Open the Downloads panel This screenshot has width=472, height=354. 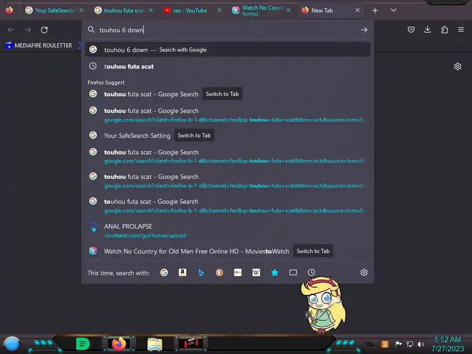click(x=427, y=29)
